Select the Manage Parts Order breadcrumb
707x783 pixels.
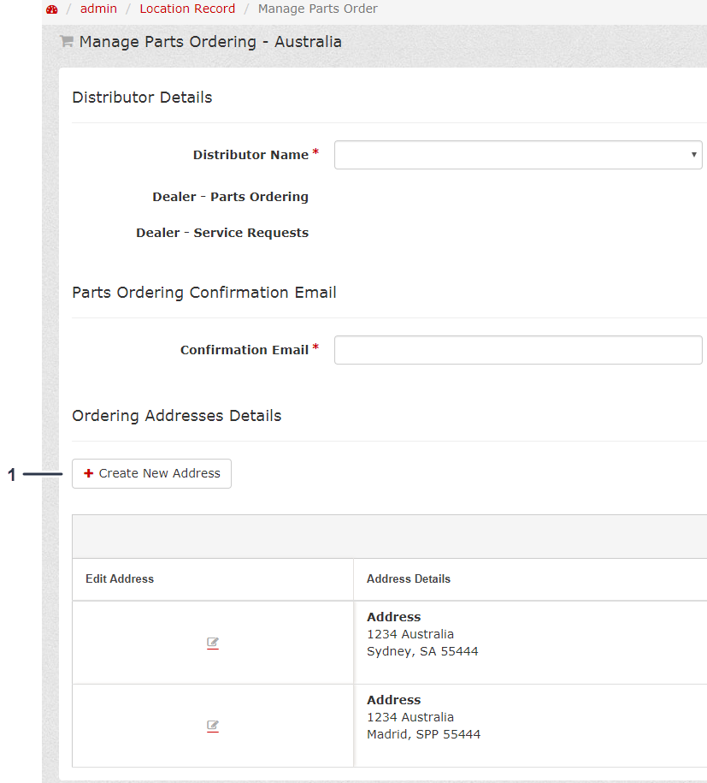tap(317, 9)
